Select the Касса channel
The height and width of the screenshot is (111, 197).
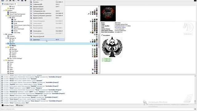[13, 6]
